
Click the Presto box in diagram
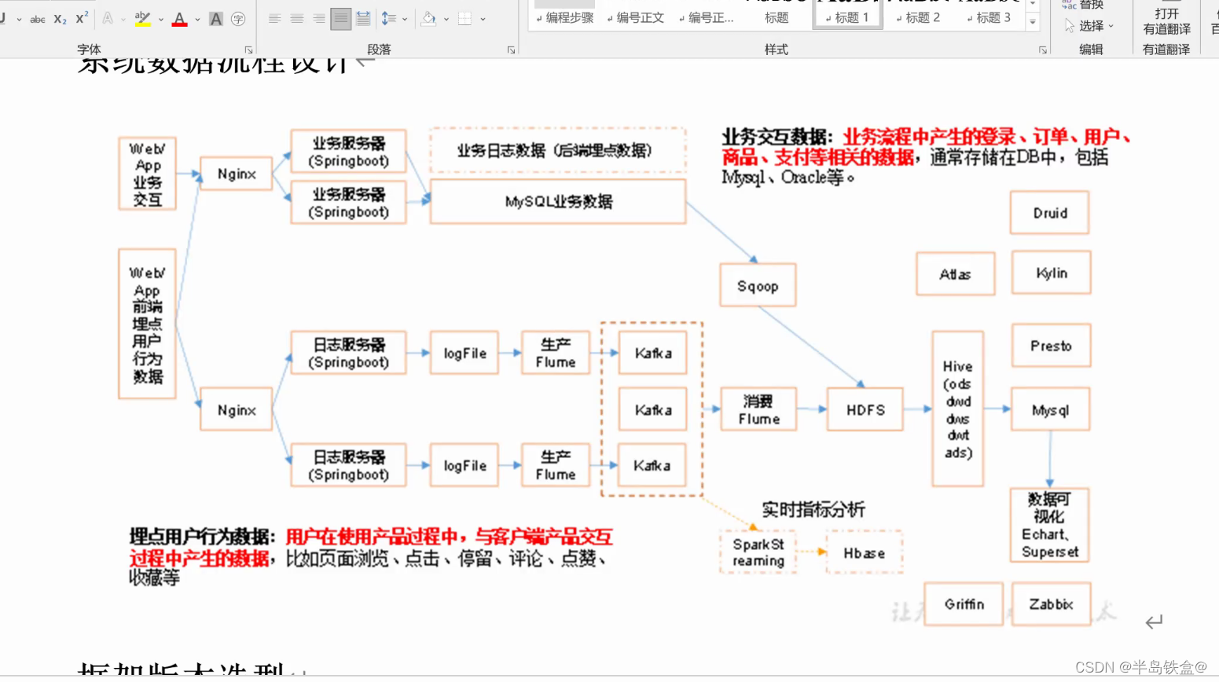click(1051, 346)
